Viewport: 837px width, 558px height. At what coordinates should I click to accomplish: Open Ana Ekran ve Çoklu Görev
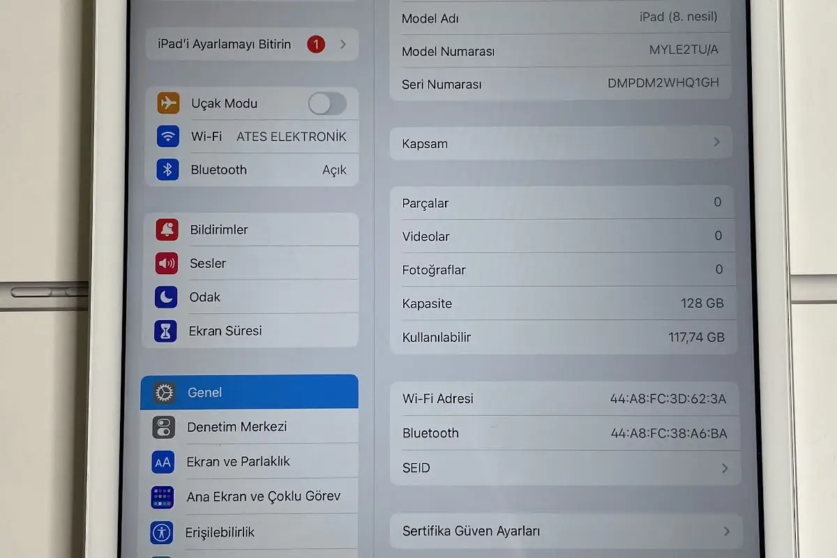point(248,497)
